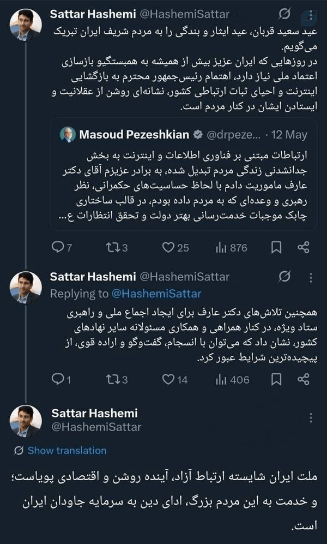View analytics showing 876 views
This screenshot has width=327, height=544.
tap(231, 248)
